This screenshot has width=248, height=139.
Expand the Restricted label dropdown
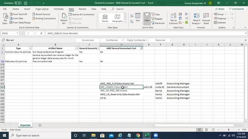pyautogui.click(x=170, y=40)
